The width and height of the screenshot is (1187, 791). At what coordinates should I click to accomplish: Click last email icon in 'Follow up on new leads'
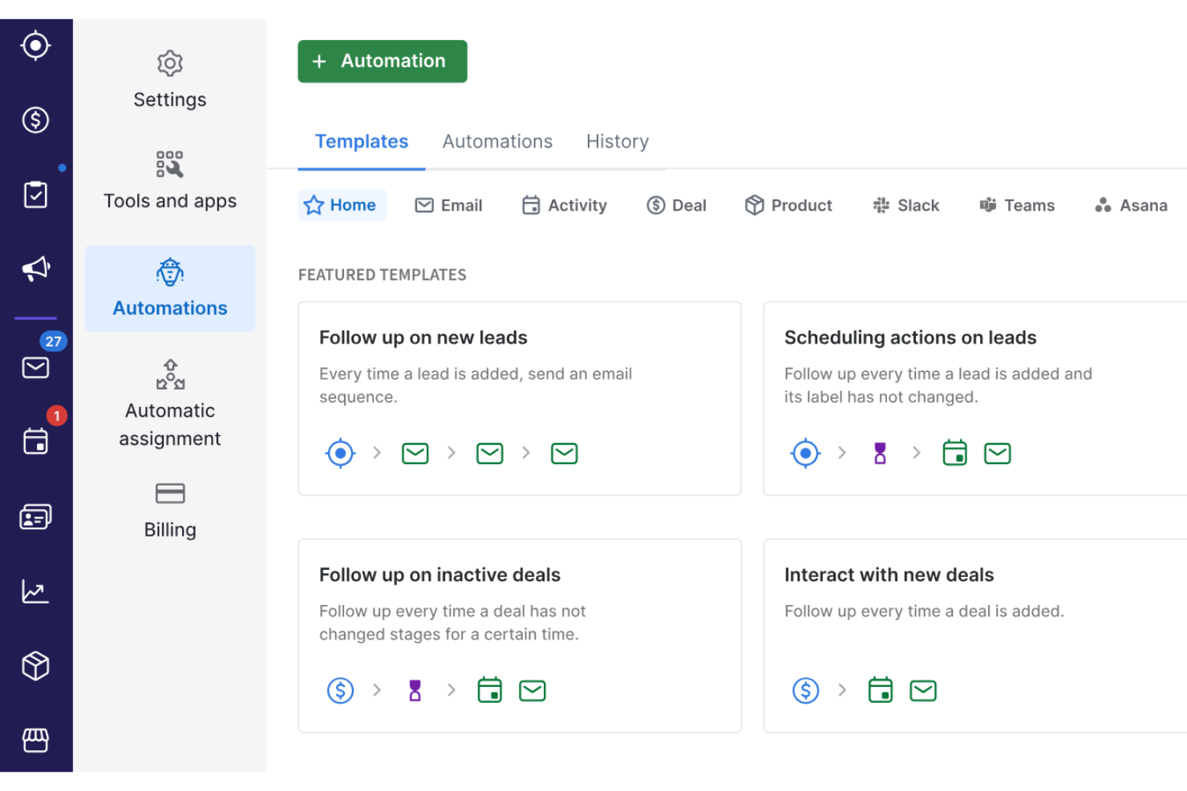pos(565,454)
